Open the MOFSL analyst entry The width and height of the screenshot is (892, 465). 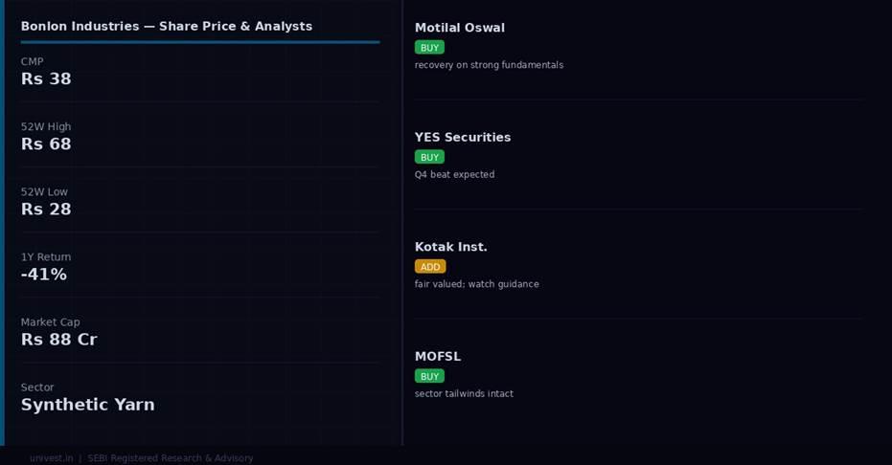438,357
